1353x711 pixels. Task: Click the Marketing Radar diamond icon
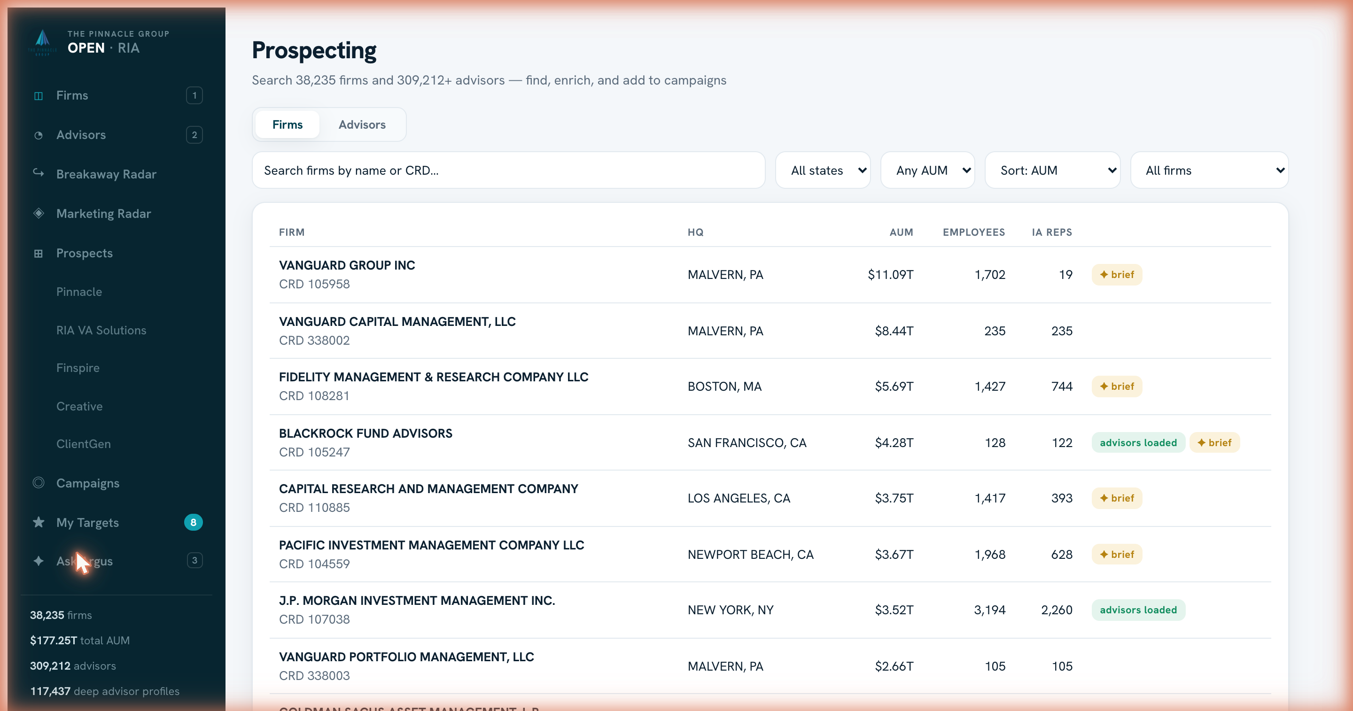click(39, 213)
